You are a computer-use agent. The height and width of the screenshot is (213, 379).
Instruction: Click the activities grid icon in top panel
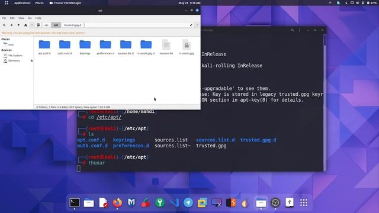point(7,3)
